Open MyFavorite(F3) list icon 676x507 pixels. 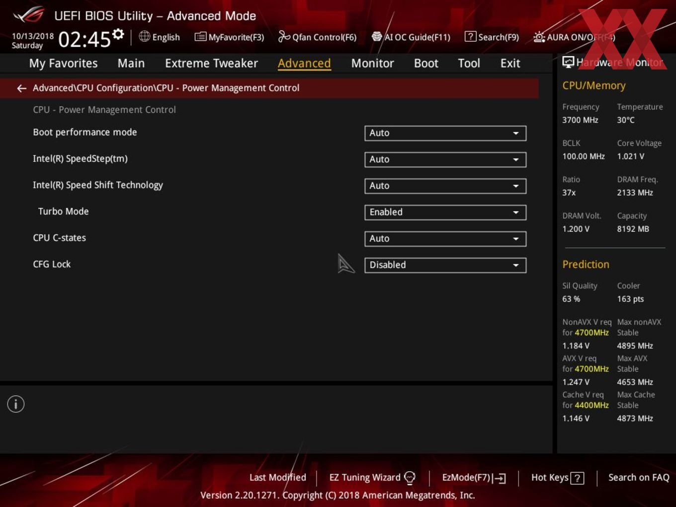pyautogui.click(x=200, y=37)
